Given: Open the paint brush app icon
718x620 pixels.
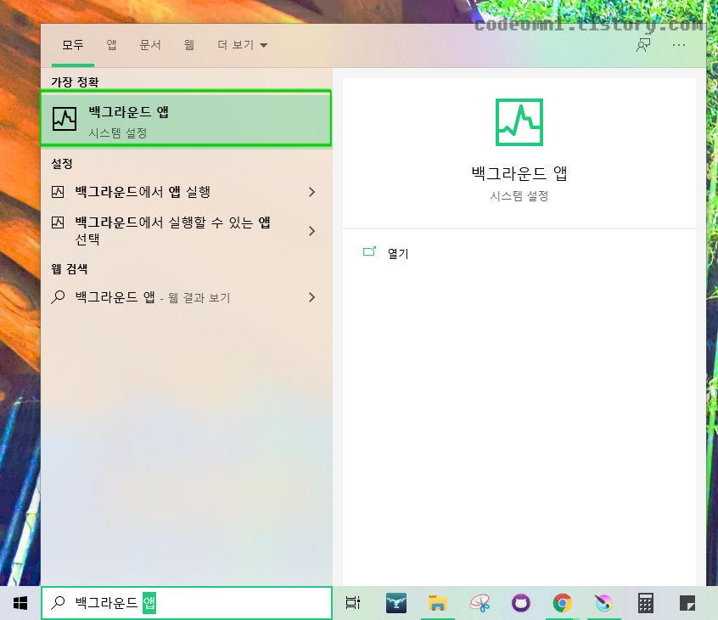Looking at the screenshot, I should [603, 603].
